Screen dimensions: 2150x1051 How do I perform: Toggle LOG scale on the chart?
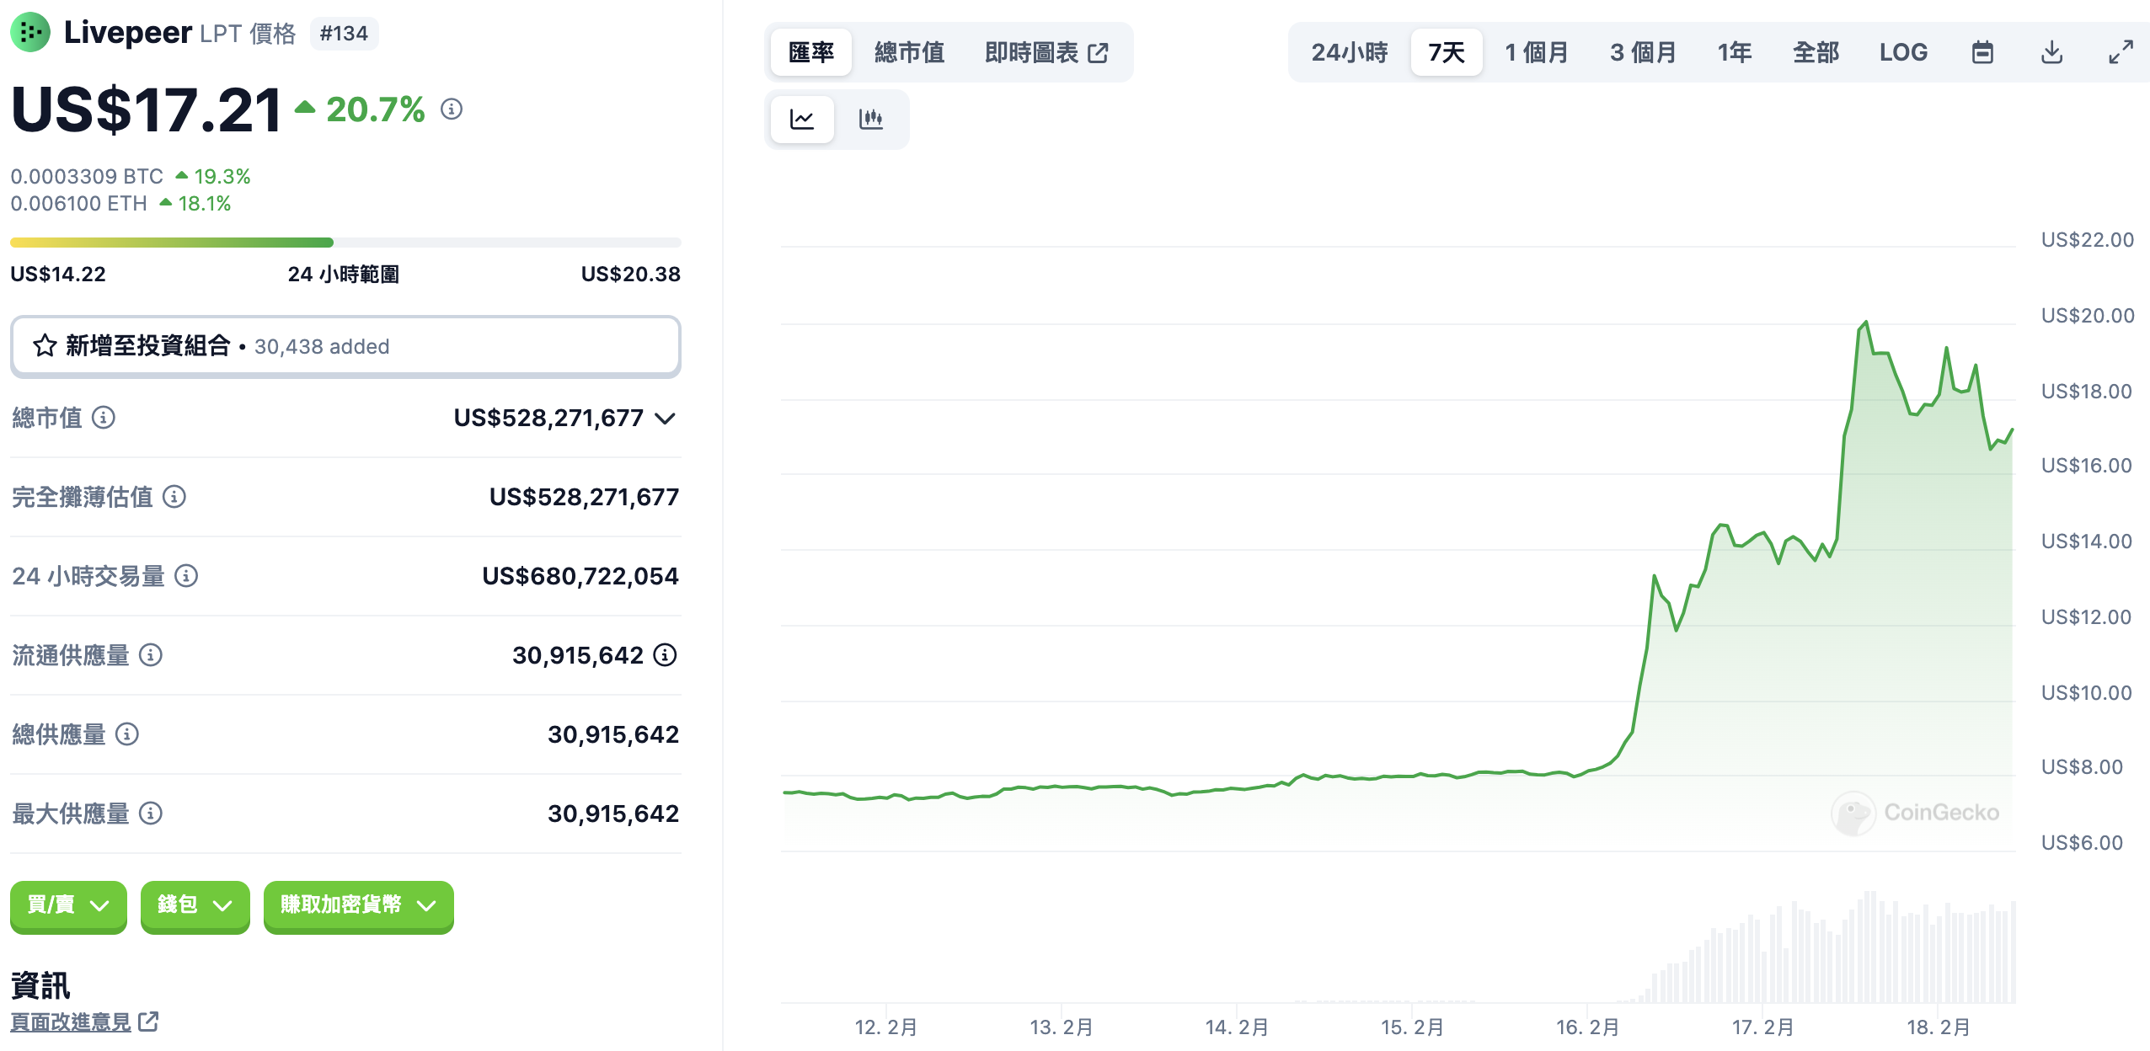[1903, 53]
